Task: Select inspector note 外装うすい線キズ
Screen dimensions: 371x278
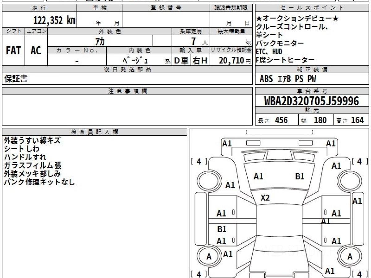Action: [32, 140]
